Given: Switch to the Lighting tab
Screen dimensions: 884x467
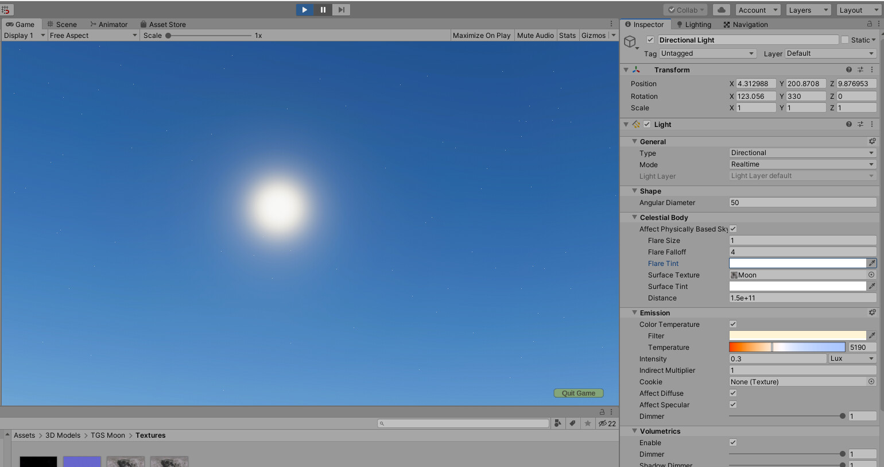Looking at the screenshot, I should 694,24.
